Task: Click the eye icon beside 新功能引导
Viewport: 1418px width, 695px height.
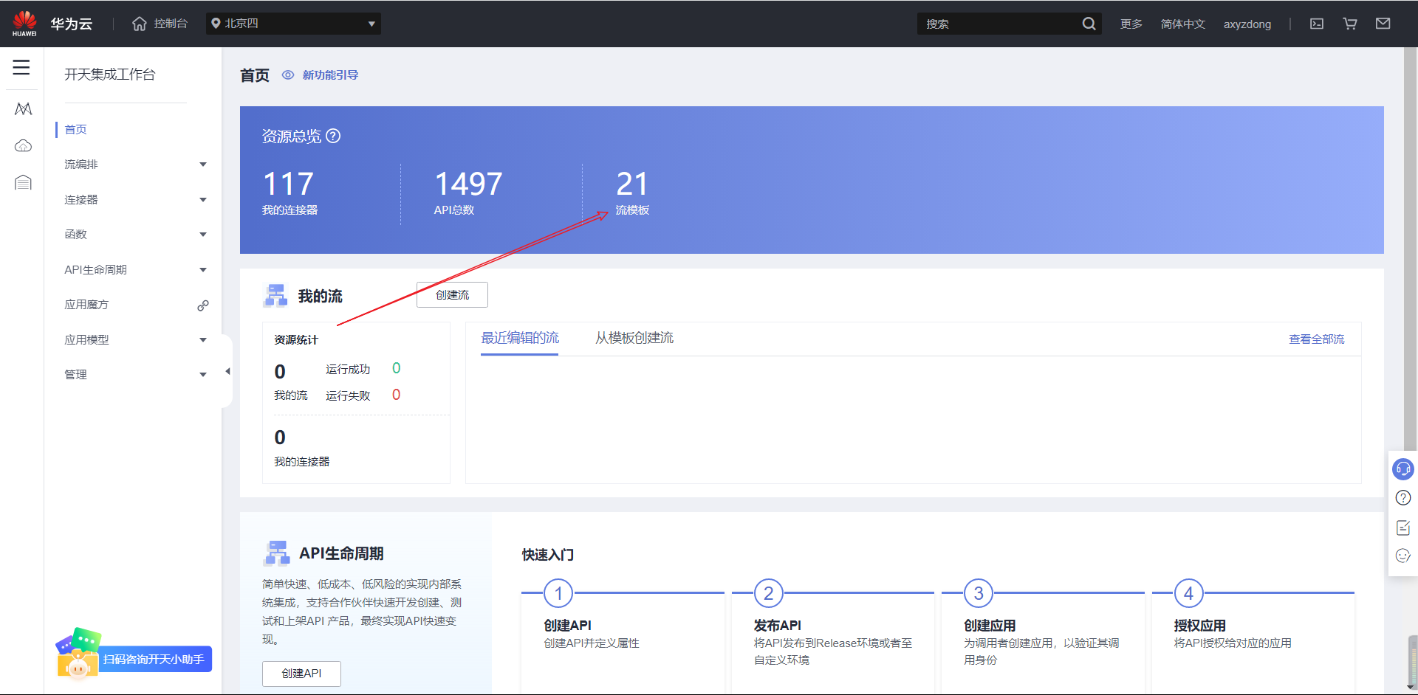Action: point(288,75)
